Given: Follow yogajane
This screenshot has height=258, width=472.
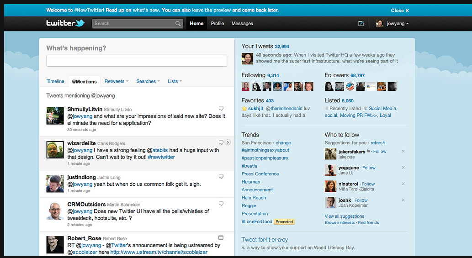Looking at the screenshot, I should (369, 168).
